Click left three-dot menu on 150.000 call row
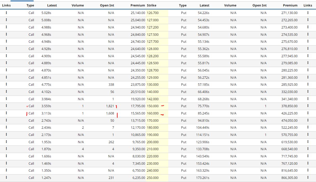The image size is (316, 182). [6, 106]
